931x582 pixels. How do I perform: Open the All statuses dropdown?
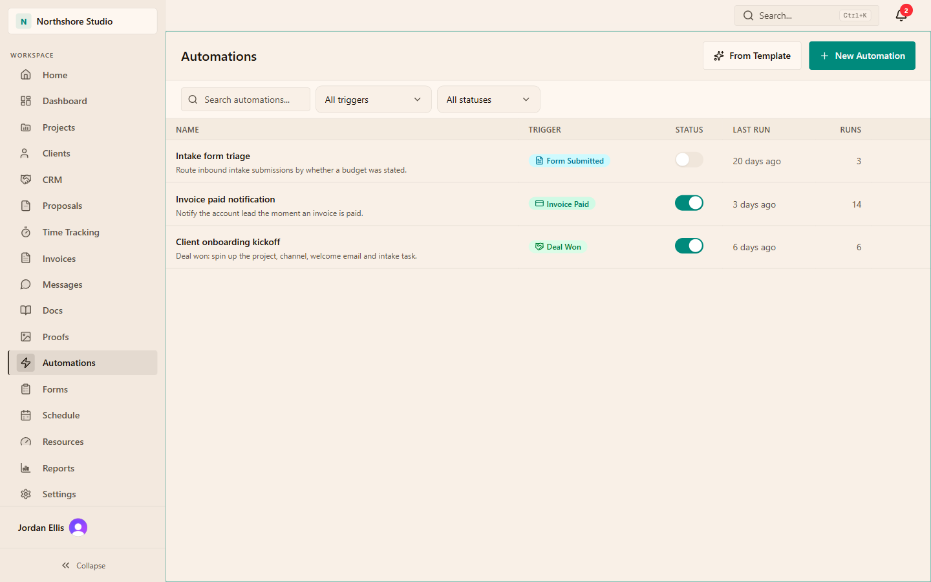tap(489, 100)
